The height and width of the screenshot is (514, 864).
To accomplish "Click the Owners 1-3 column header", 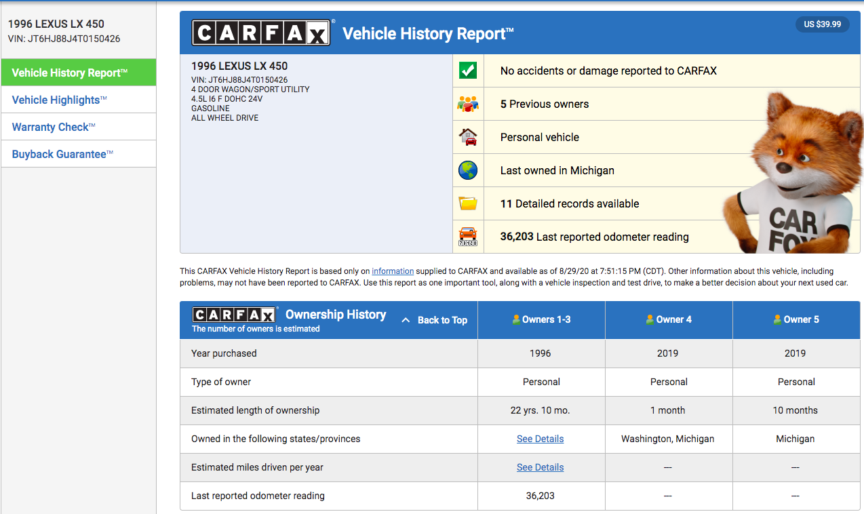I will pyautogui.click(x=541, y=320).
